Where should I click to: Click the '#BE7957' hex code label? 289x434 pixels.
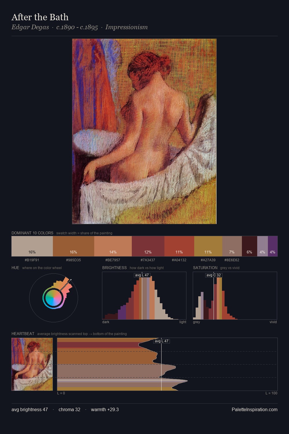113,260
